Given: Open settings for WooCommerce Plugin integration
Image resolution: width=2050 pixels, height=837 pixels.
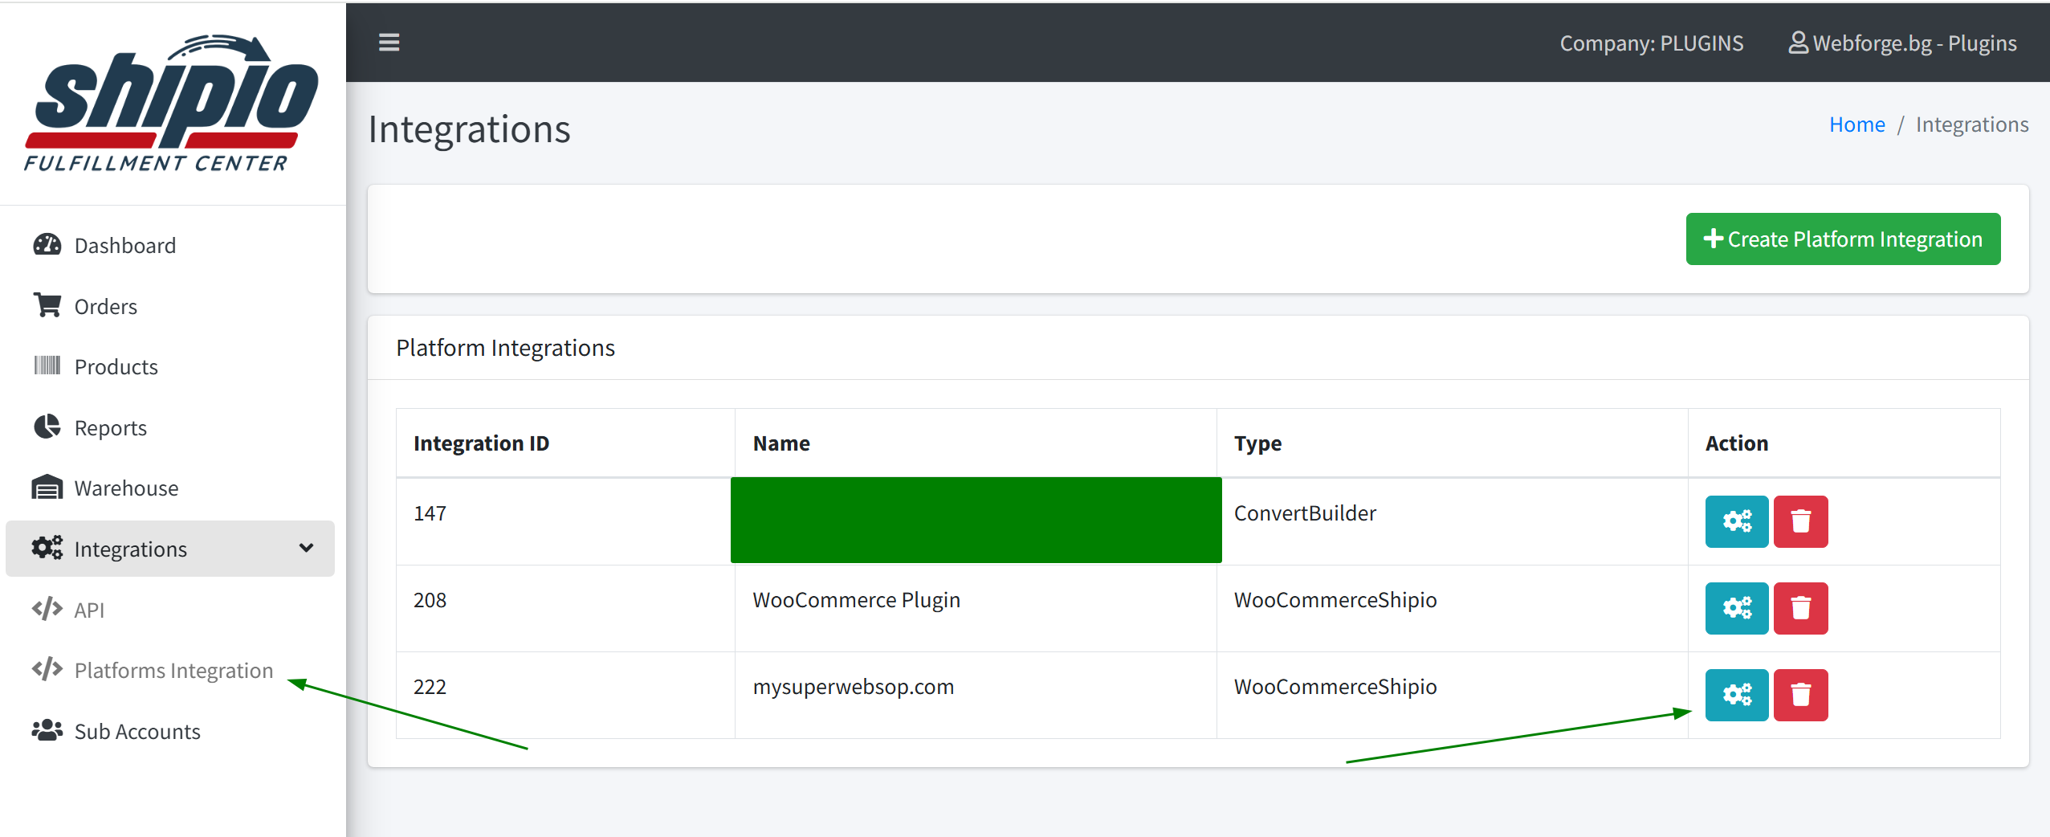Looking at the screenshot, I should pyautogui.click(x=1736, y=608).
